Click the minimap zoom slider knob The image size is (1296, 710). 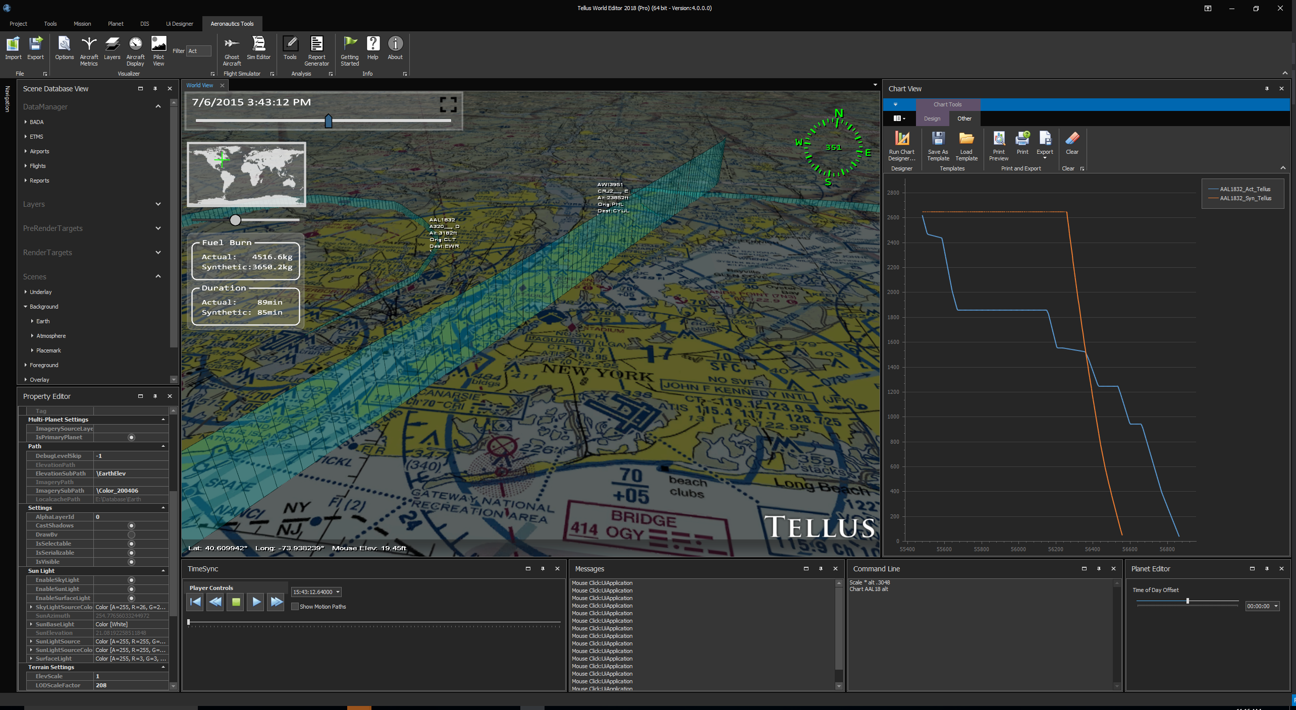(x=235, y=220)
